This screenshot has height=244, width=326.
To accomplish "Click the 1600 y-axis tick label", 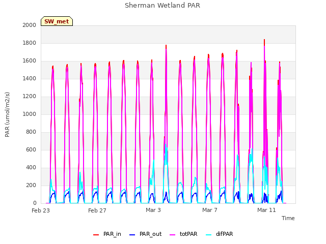I will pos(30,61).
